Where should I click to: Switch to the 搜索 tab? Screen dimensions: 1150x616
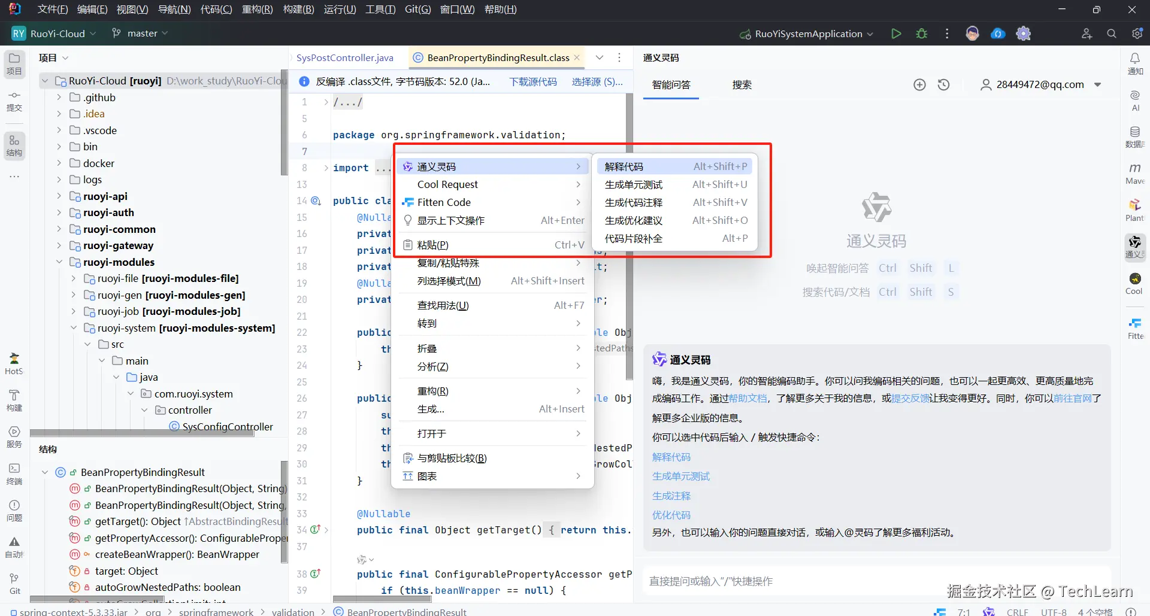(x=742, y=85)
